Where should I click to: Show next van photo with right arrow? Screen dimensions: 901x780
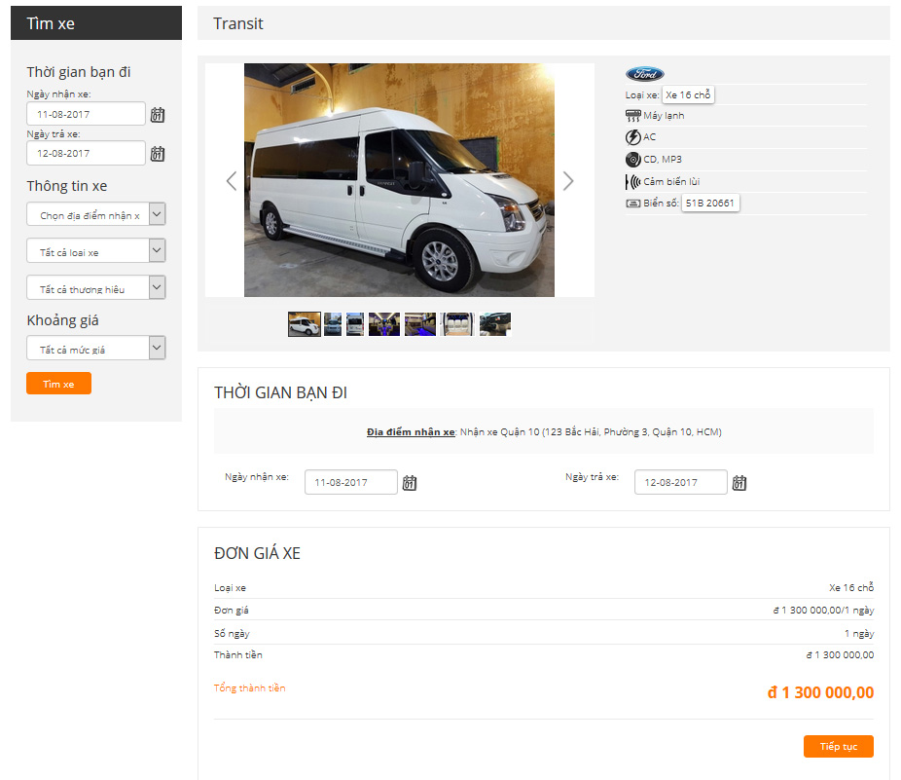pos(568,181)
